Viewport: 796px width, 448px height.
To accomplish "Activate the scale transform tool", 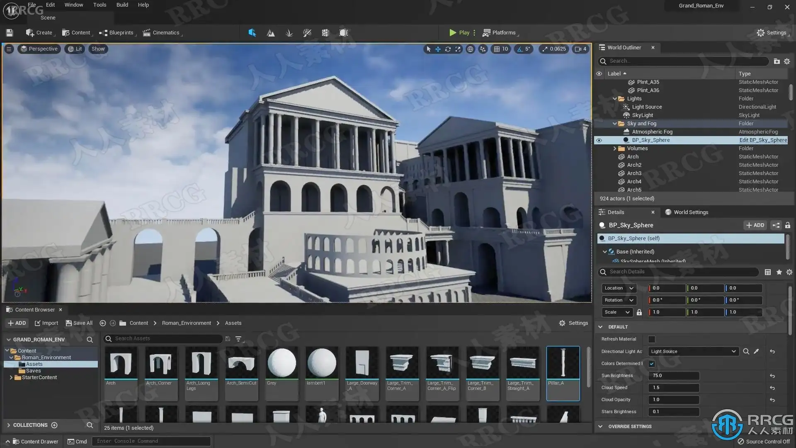I will (x=458, y=49).
